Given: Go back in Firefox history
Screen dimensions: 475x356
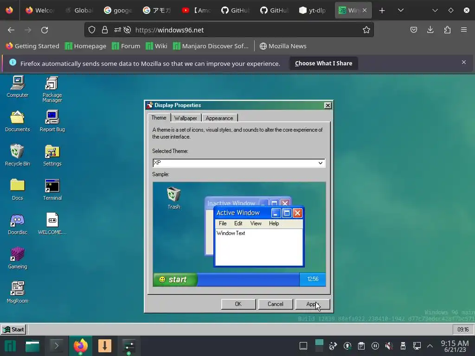Looking at the screenshot, I should pyautogui.click(x=11, y=30).
